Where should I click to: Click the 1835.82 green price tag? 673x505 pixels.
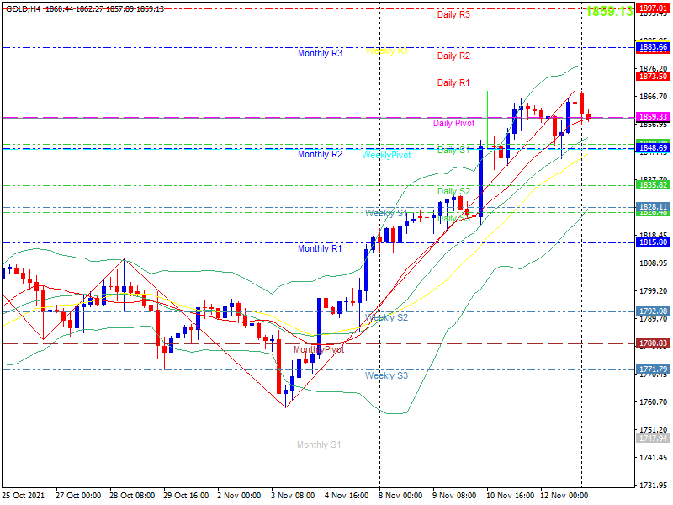[x=654, y=185]
